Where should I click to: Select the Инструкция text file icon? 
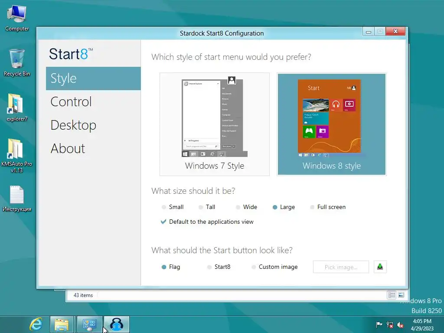click(17, 199)
